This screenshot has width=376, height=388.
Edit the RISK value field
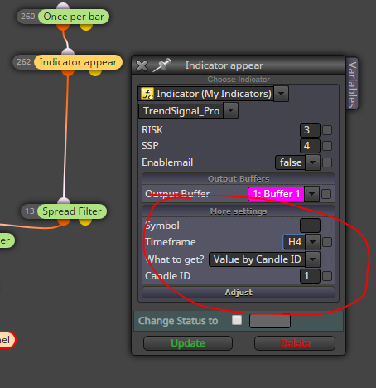coord(310,130)
